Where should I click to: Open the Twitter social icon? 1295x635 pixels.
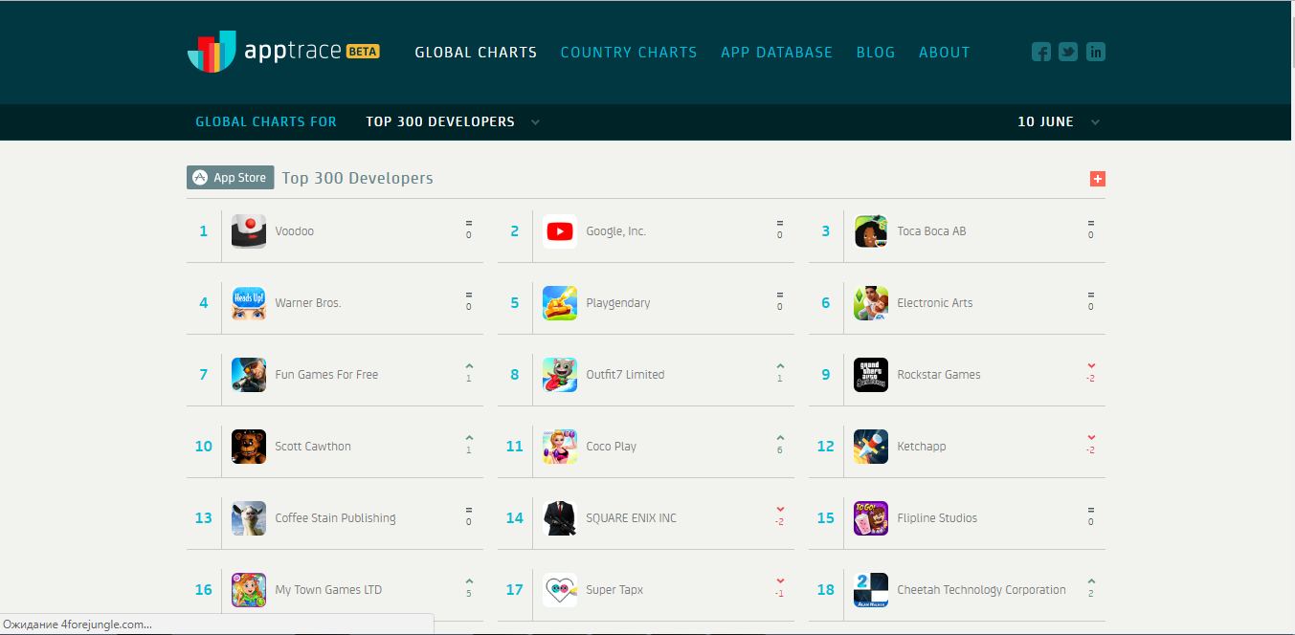1068,53
